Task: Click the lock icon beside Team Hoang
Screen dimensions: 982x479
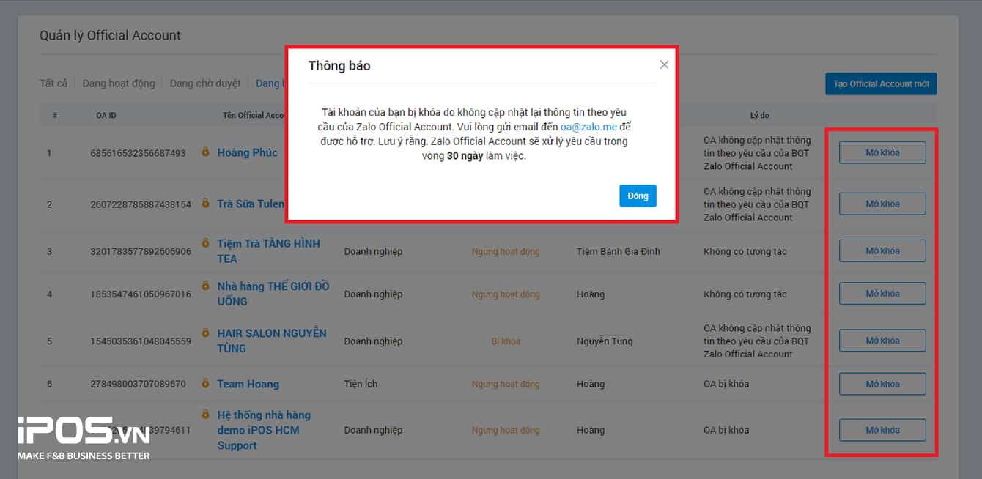Action: pos(206,384)
